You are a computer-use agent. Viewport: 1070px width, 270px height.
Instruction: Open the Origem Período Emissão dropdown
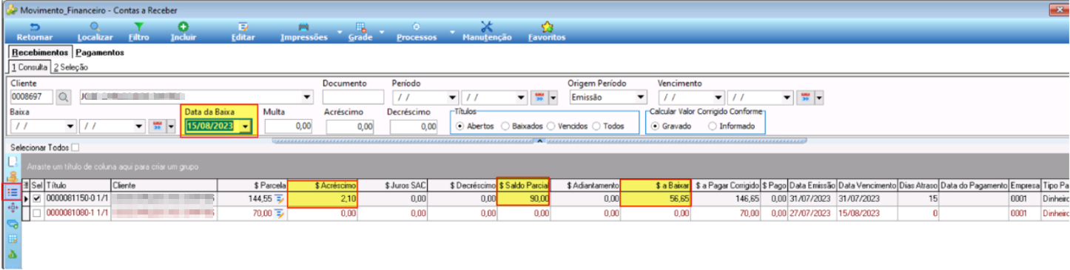click(x=640, y=97)
